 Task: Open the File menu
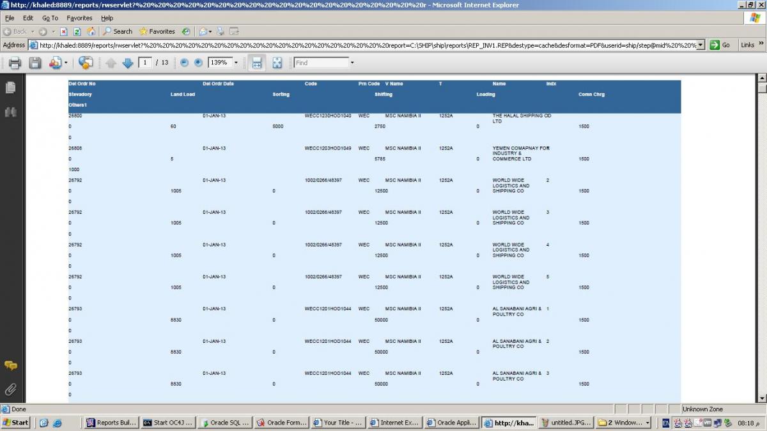pos(10,18)
